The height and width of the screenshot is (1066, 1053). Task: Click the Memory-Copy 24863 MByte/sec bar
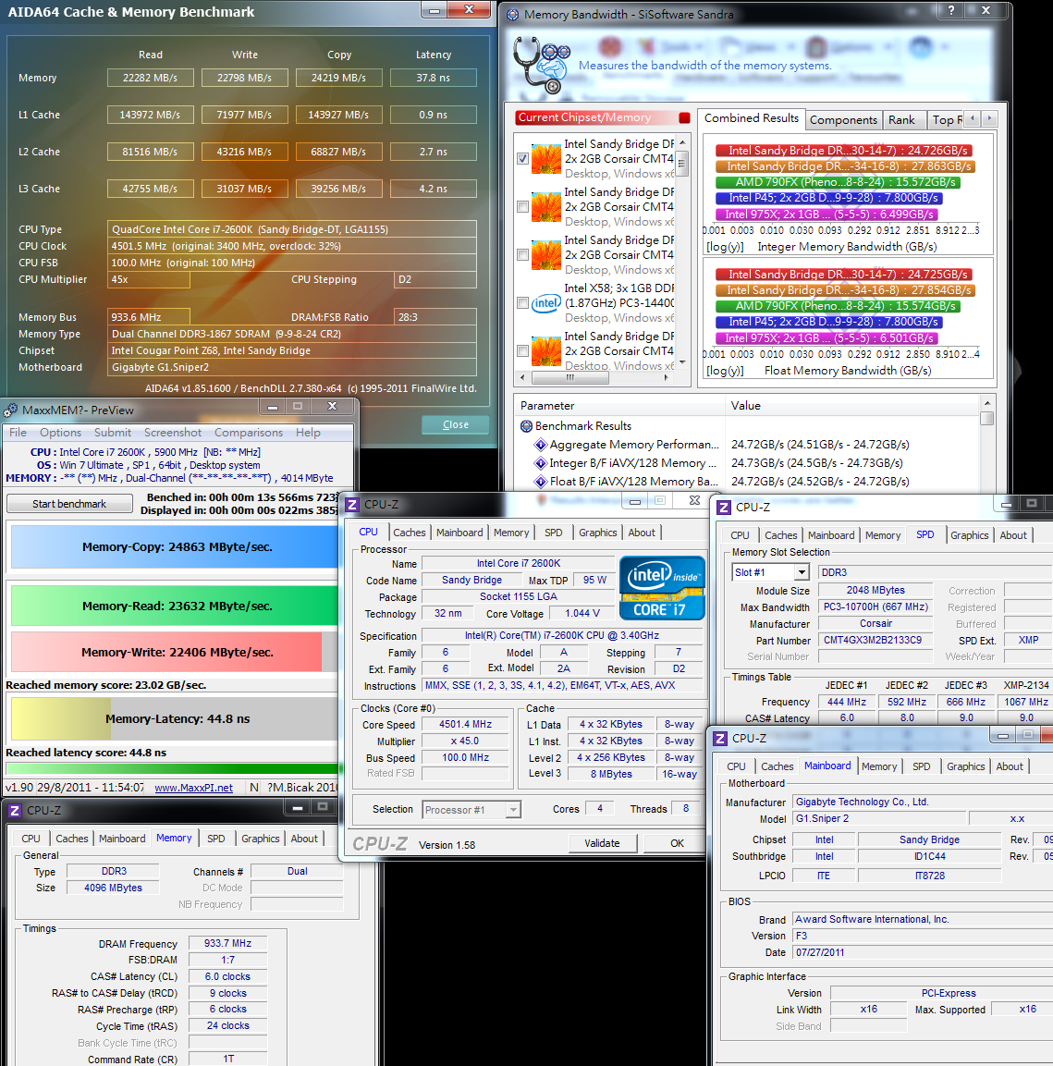click(175, 547)
